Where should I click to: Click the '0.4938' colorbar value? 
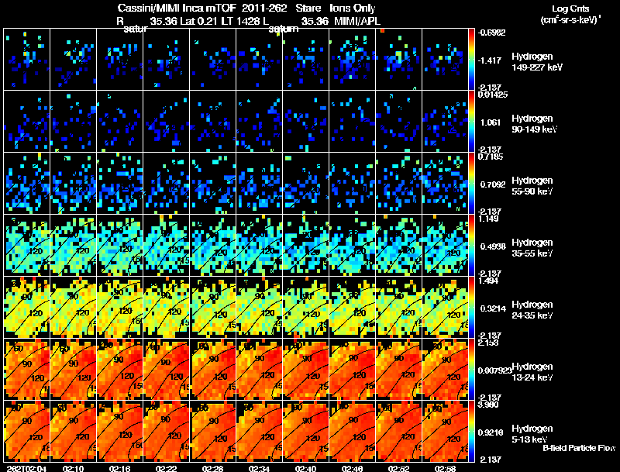493,246
